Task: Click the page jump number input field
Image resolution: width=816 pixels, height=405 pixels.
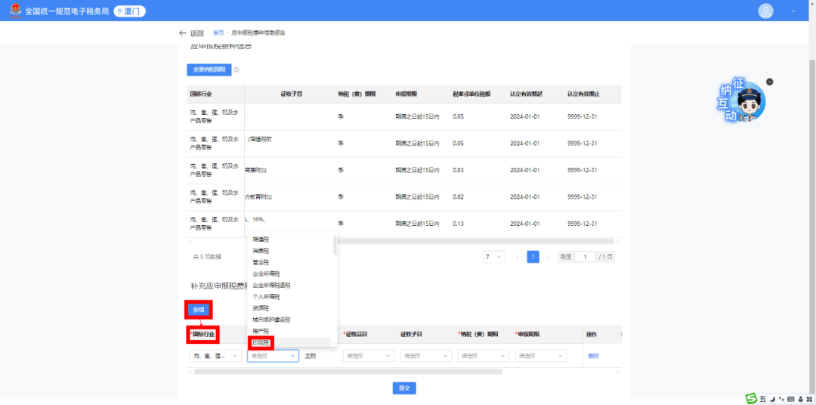Action: pyautogui.click(x=586, y=257)
